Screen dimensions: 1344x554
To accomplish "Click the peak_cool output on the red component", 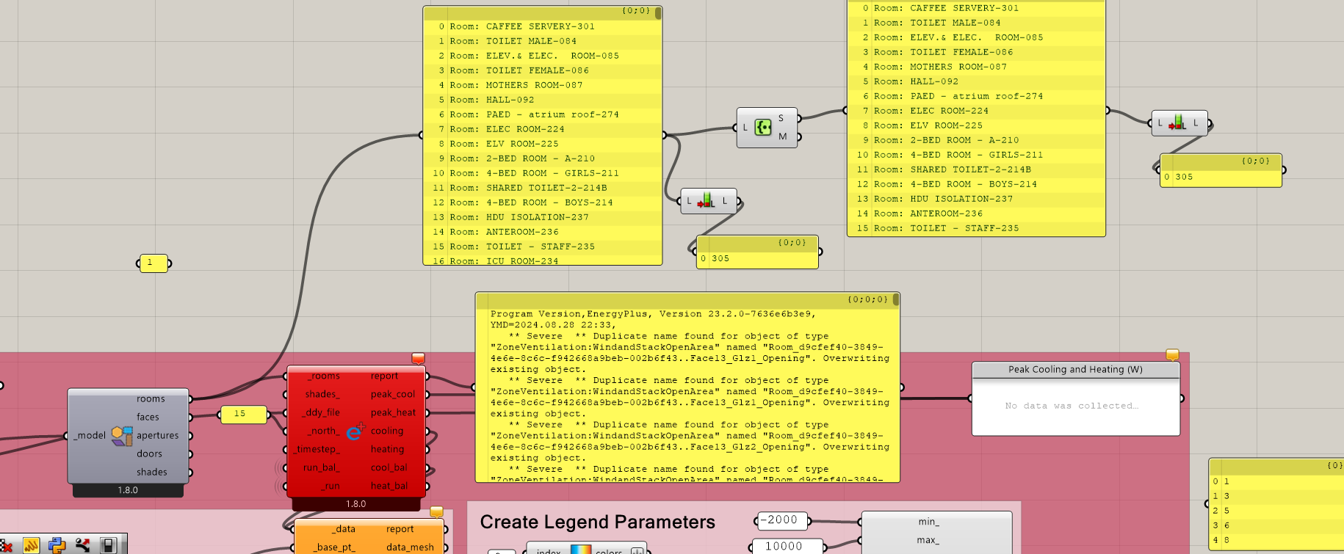I will click(392, 394).
